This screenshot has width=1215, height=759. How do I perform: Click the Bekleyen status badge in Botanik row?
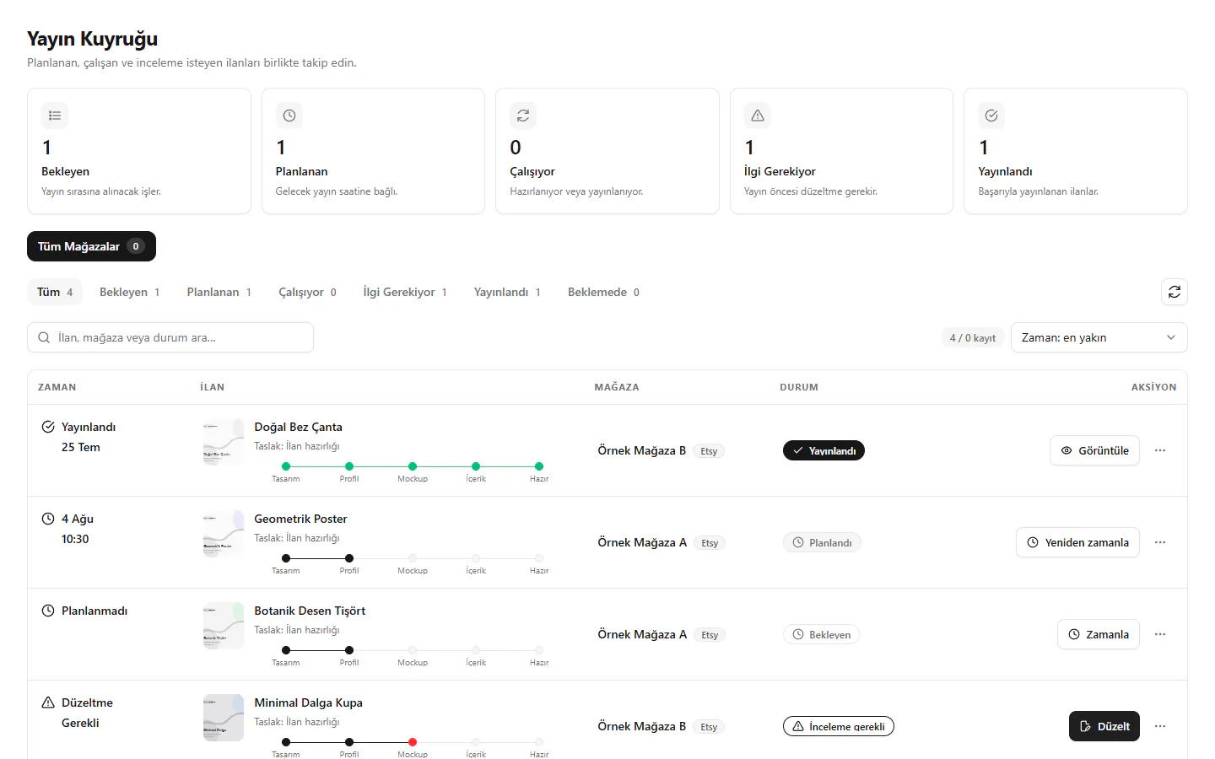pyautogui.click(x=821, y=634)
